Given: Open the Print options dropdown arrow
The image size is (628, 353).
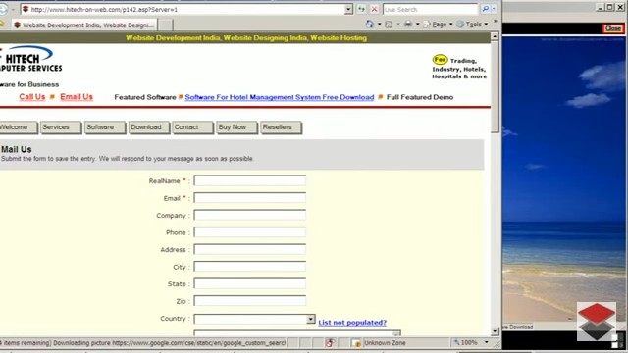Looking at the screenshot, I should click(x=417, y=25).
